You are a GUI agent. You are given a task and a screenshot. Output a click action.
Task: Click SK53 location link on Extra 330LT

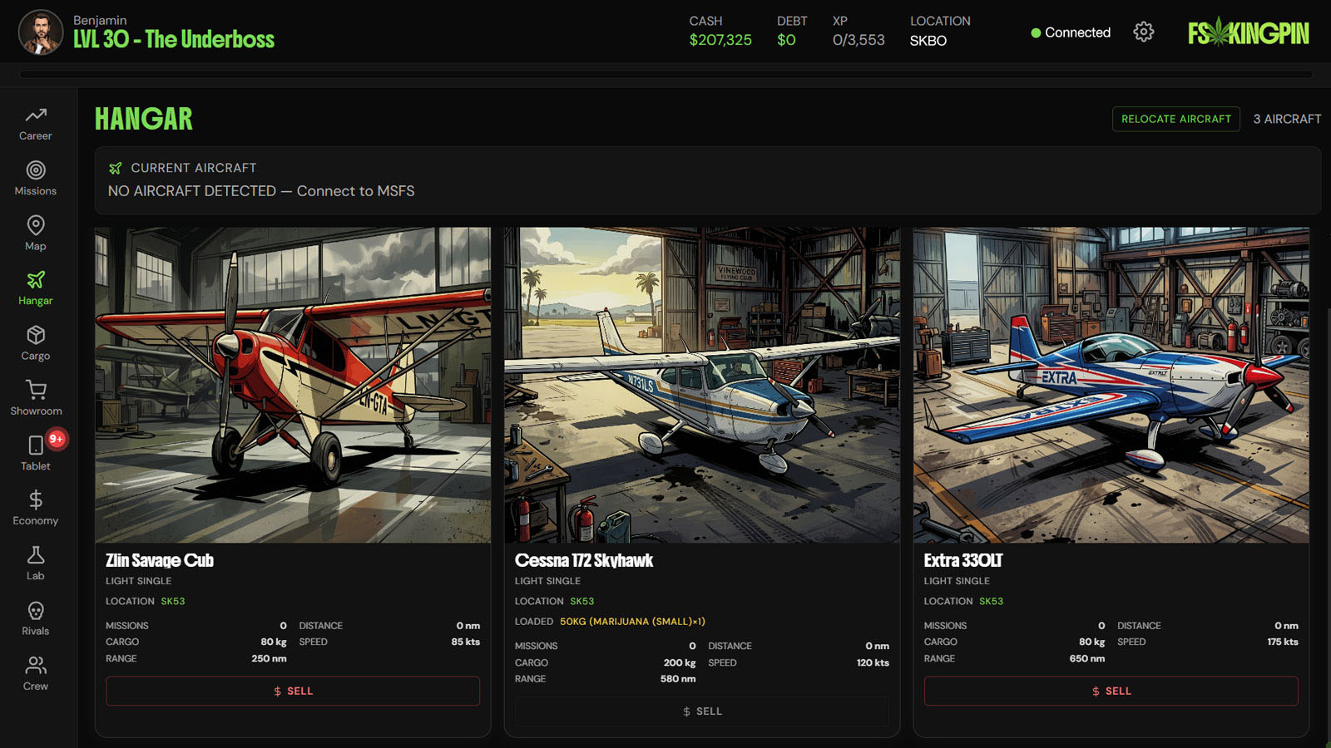(x=992, y=601)
